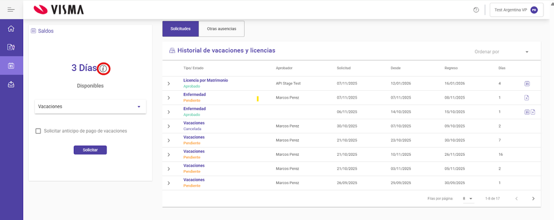Open the inbox tray icon in the sidebar
The height and width of the screenshot is (220, 554).
[11, 84]
